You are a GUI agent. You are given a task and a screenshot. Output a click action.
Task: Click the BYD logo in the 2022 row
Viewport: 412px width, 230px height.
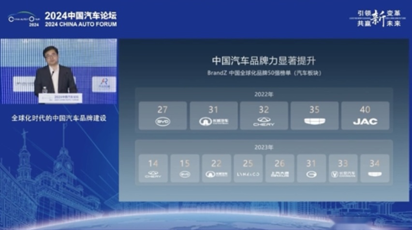[162, 122]
